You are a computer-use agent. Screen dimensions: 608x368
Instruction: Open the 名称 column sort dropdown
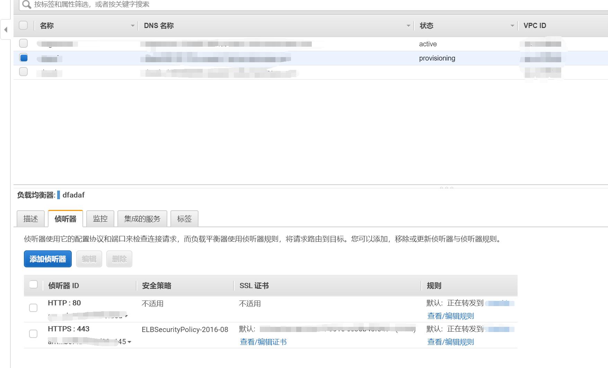point(132,26)
